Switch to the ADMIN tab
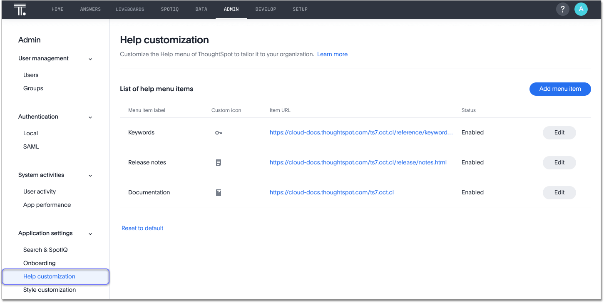 231,9
